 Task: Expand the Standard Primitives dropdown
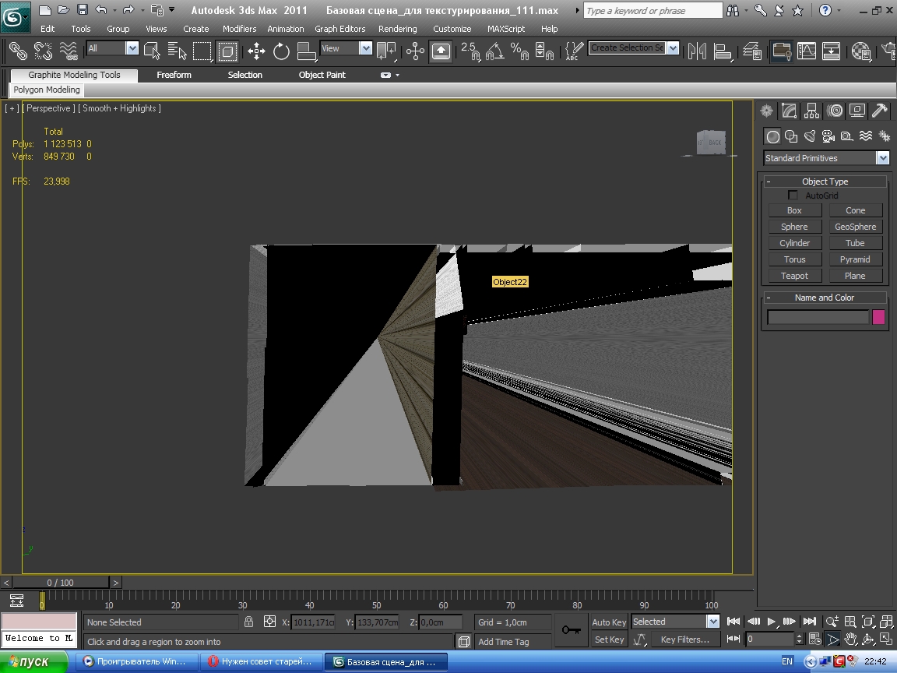pos(882,158)
